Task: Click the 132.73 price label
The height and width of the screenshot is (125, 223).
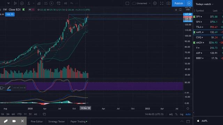Action: (x=10, y=14)
